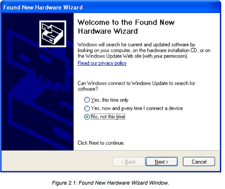Viewport: 225px width, 189px height.
Task: Click the hardware wizard computer icon
Action: coord(53,34)
